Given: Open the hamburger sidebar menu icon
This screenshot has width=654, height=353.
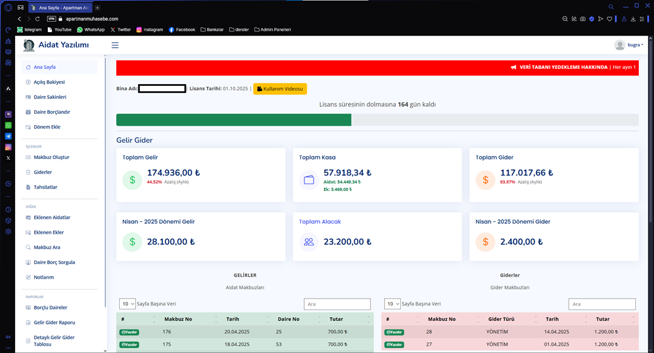Looking at the screenshot, I should click(x=115, y=45).
